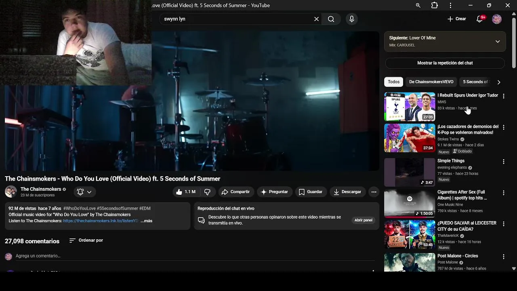Minimize the browser window
517x291 pixels.
coord(470,5)
